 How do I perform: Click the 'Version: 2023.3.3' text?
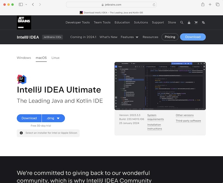130,115
